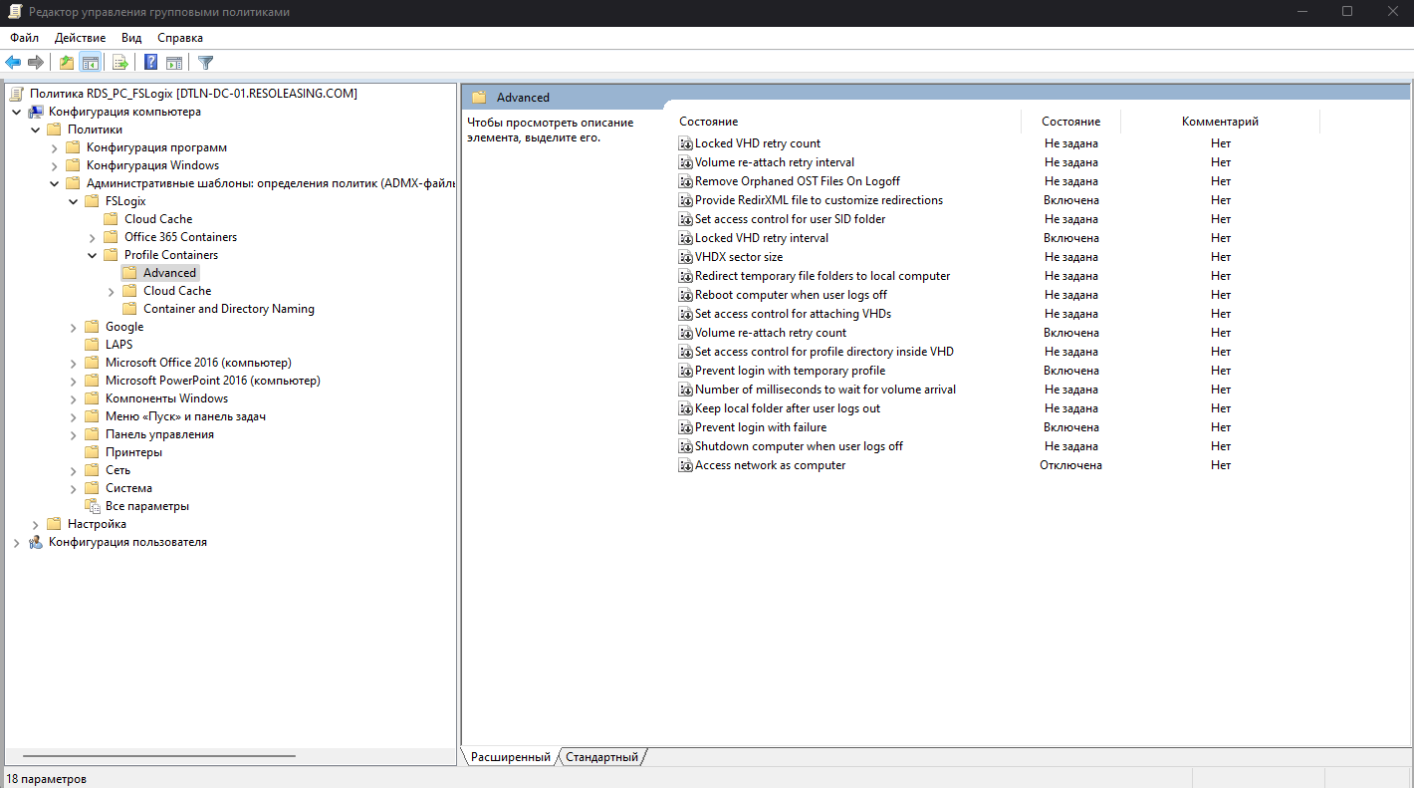The width and height of the screenshot is (1414, 788).
Task: Click the root policy icon RDS_PC_FSLogix
Action: coord(16,93)
